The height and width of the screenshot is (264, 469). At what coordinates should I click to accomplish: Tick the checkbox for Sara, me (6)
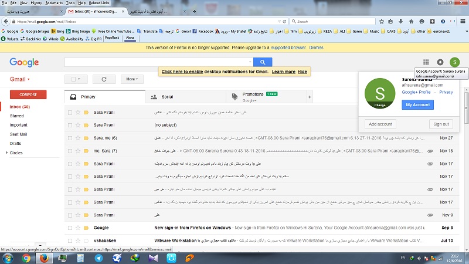click(70, 138)
